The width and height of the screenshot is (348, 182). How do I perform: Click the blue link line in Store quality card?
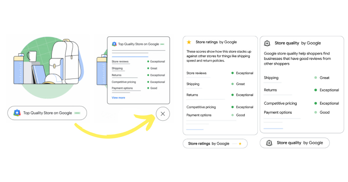[273, 128]
